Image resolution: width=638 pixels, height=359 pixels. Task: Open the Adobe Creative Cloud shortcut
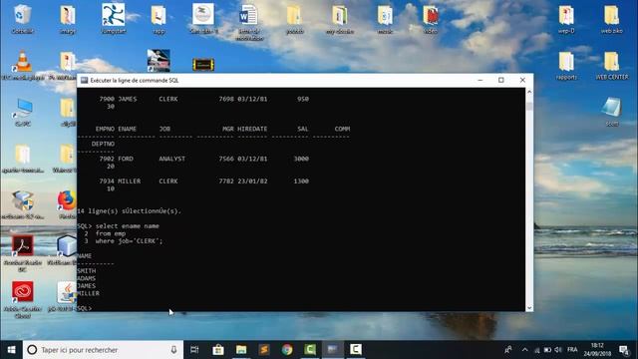[x=22, y=292]
